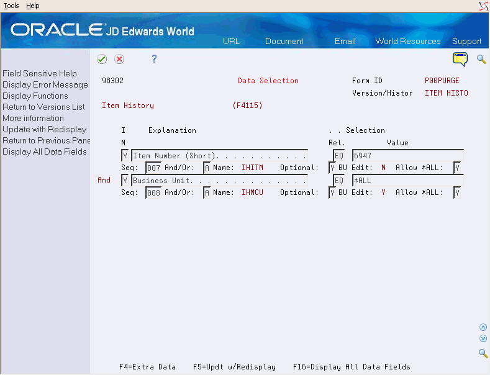
Task: Click And/Or field in IHMCU row
Action: click(x=207, y=192)
